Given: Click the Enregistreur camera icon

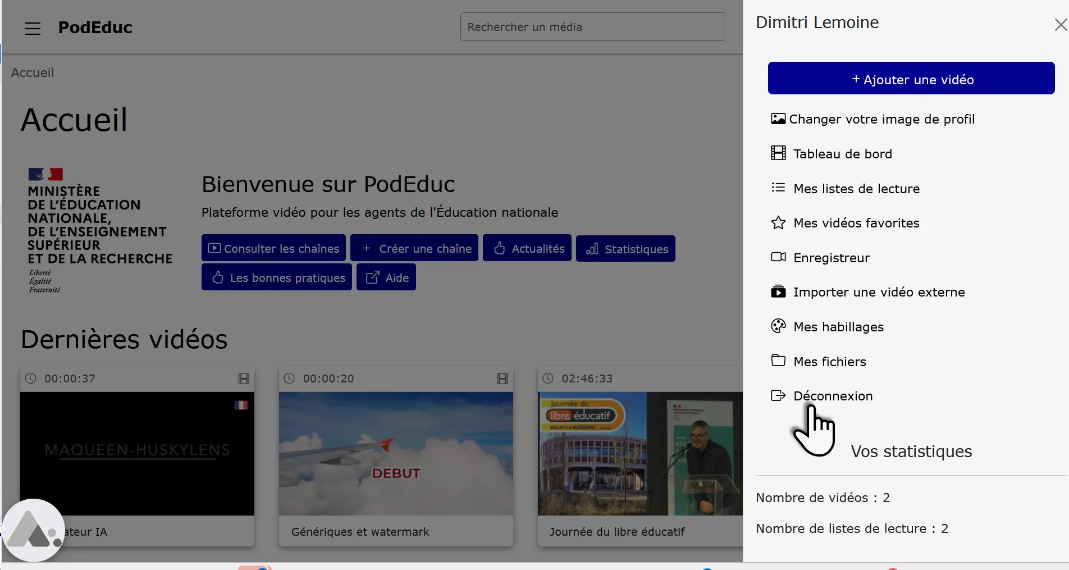Looking at the screenshot, I should [x=778, y=257].
